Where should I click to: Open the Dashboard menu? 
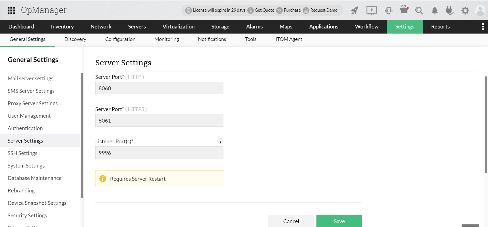point(21,27)
